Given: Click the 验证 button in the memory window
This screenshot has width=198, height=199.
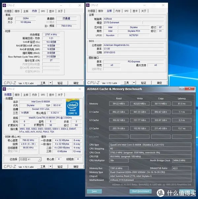Looking at the screenshot, I should tap(60, 83).
